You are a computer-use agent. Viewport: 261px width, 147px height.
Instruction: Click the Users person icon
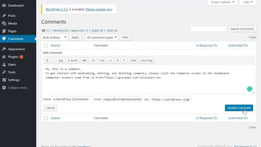pos(4,65)
